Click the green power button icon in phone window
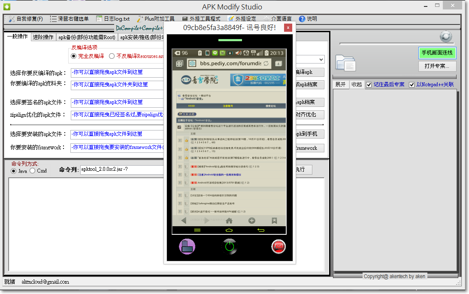Image resolution: width=469 pixels, height=294 pixels. click(230, 246)
